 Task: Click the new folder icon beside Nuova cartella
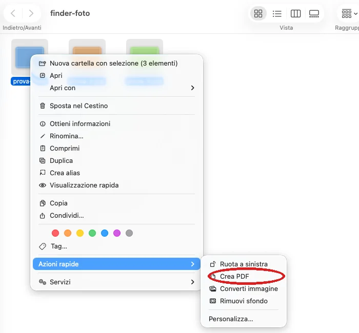(x=43, y=64)
